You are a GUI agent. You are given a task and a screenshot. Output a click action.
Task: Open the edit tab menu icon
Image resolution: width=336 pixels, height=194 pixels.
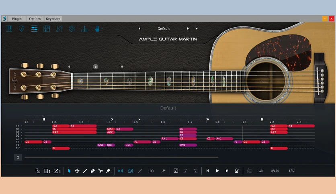point(57,171)
